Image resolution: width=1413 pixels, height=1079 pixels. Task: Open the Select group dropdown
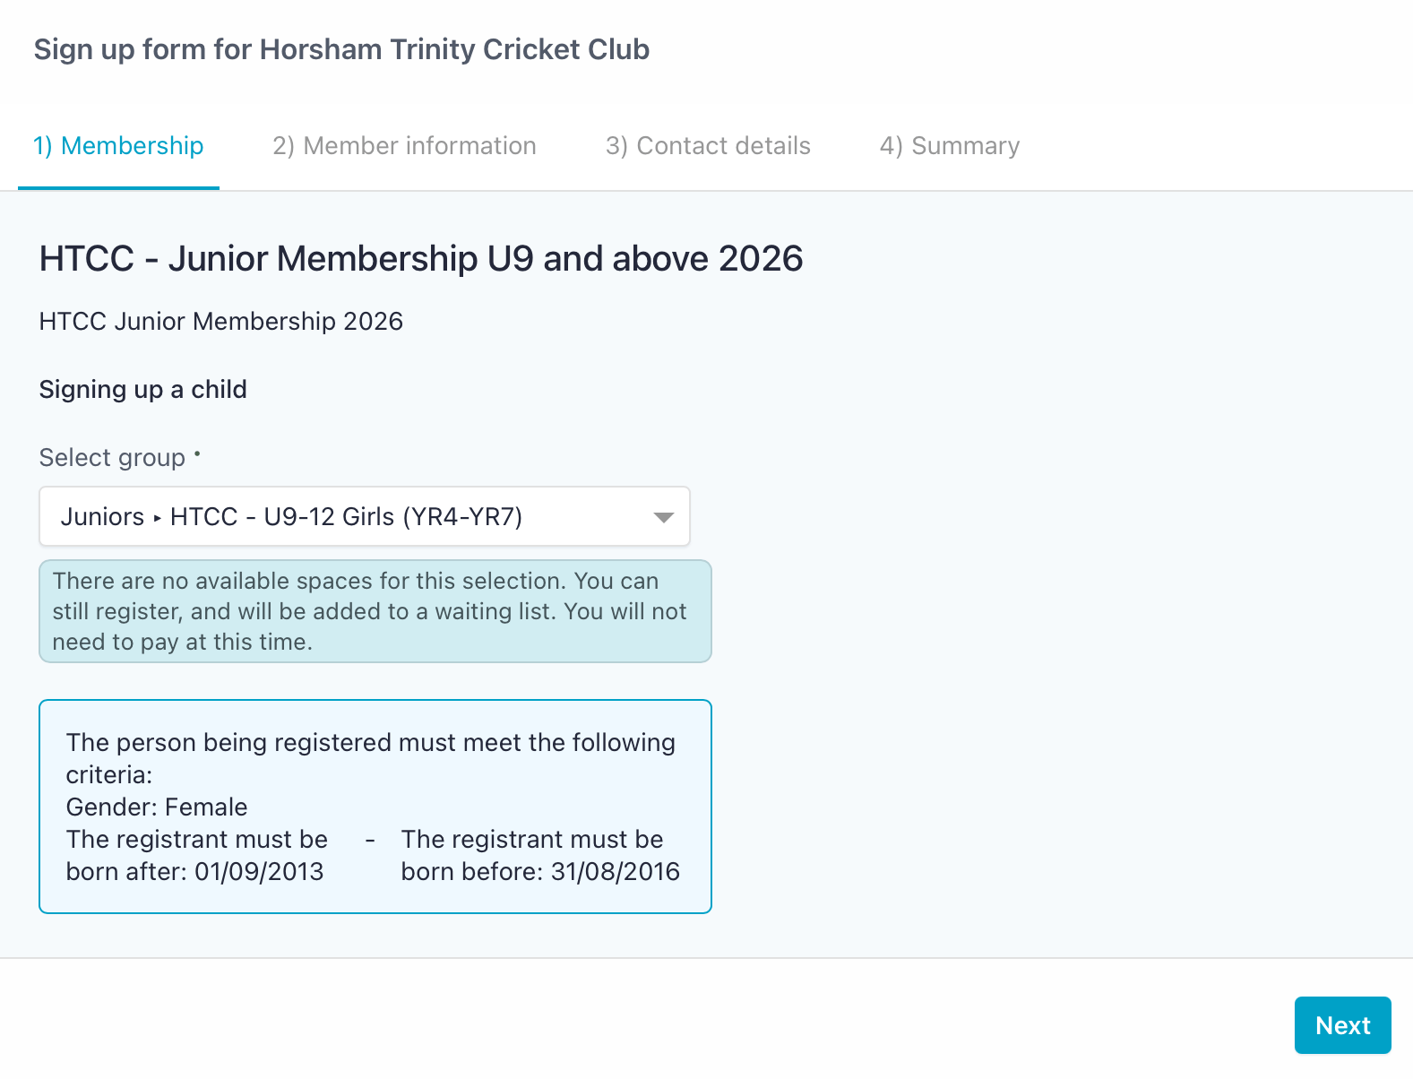pos(363,516)
